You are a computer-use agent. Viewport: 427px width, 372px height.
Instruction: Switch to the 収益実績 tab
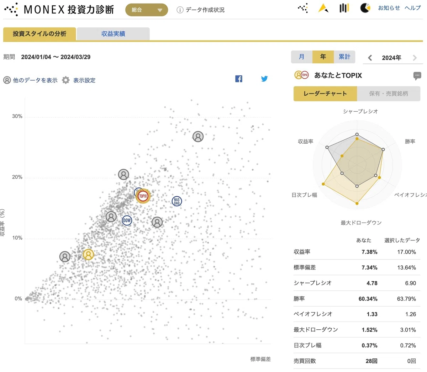(x=113, y=34)
